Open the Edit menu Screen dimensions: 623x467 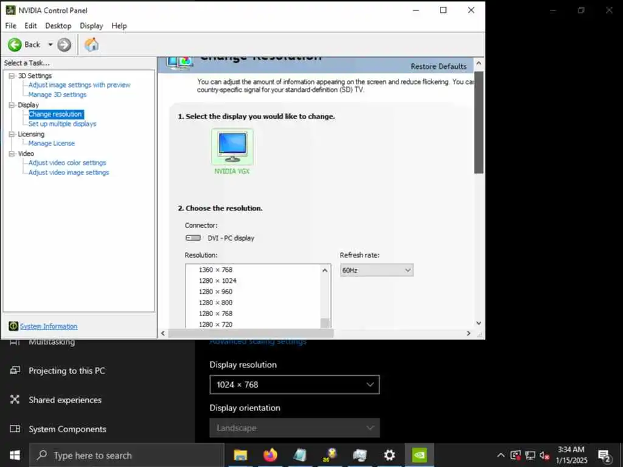click(x=30, y=26)
